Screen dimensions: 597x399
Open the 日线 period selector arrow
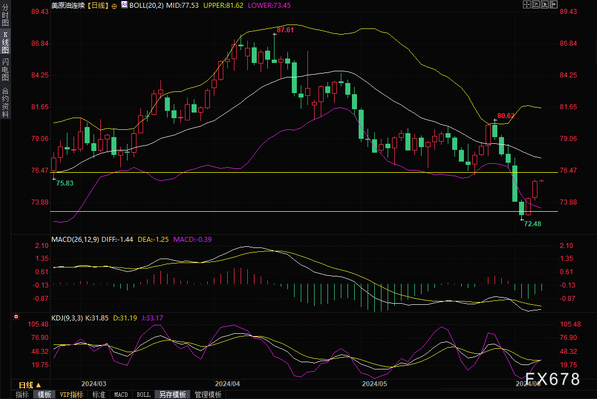(x=38, y=385)
